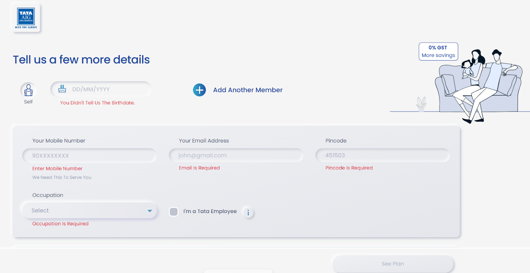Click the small potted plant illustration
This screenshot has width=530, height=273.
(x=421, y=104)
